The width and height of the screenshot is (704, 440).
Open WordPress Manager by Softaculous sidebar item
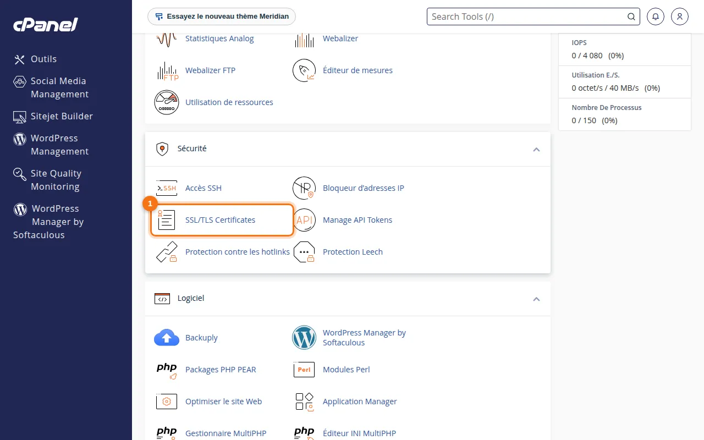click(48, 222)
